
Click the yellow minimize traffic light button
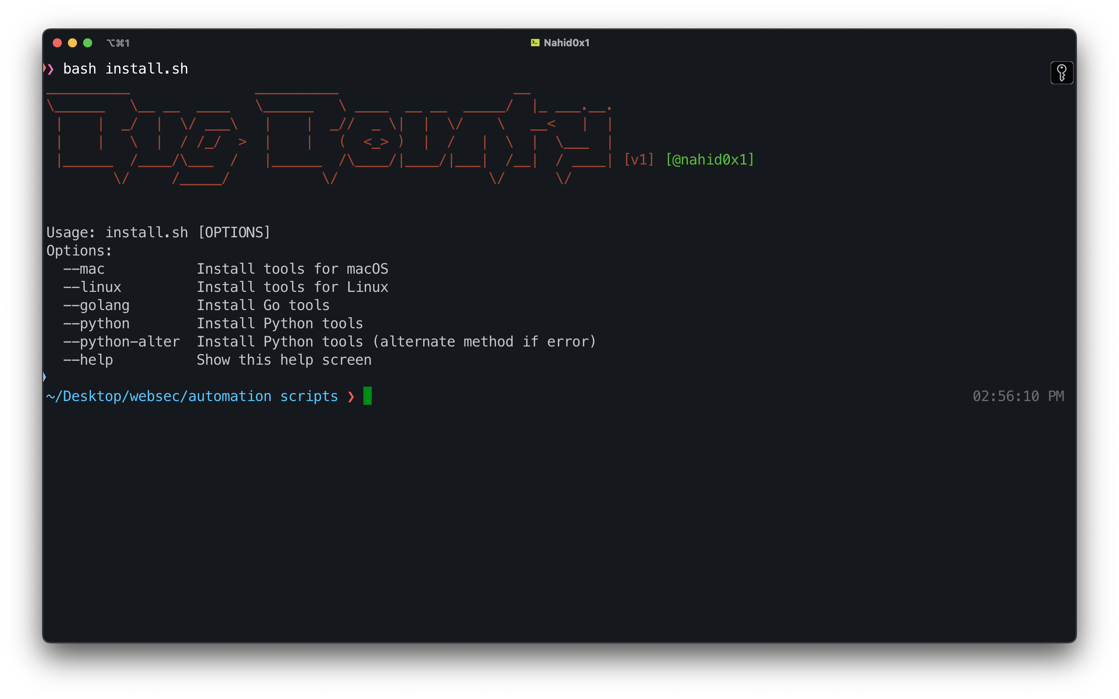[x=72, y=42]
